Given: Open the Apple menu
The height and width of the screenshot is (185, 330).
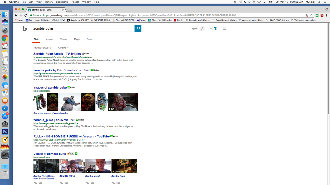Looking at the screenshot, I should (5, 2).
